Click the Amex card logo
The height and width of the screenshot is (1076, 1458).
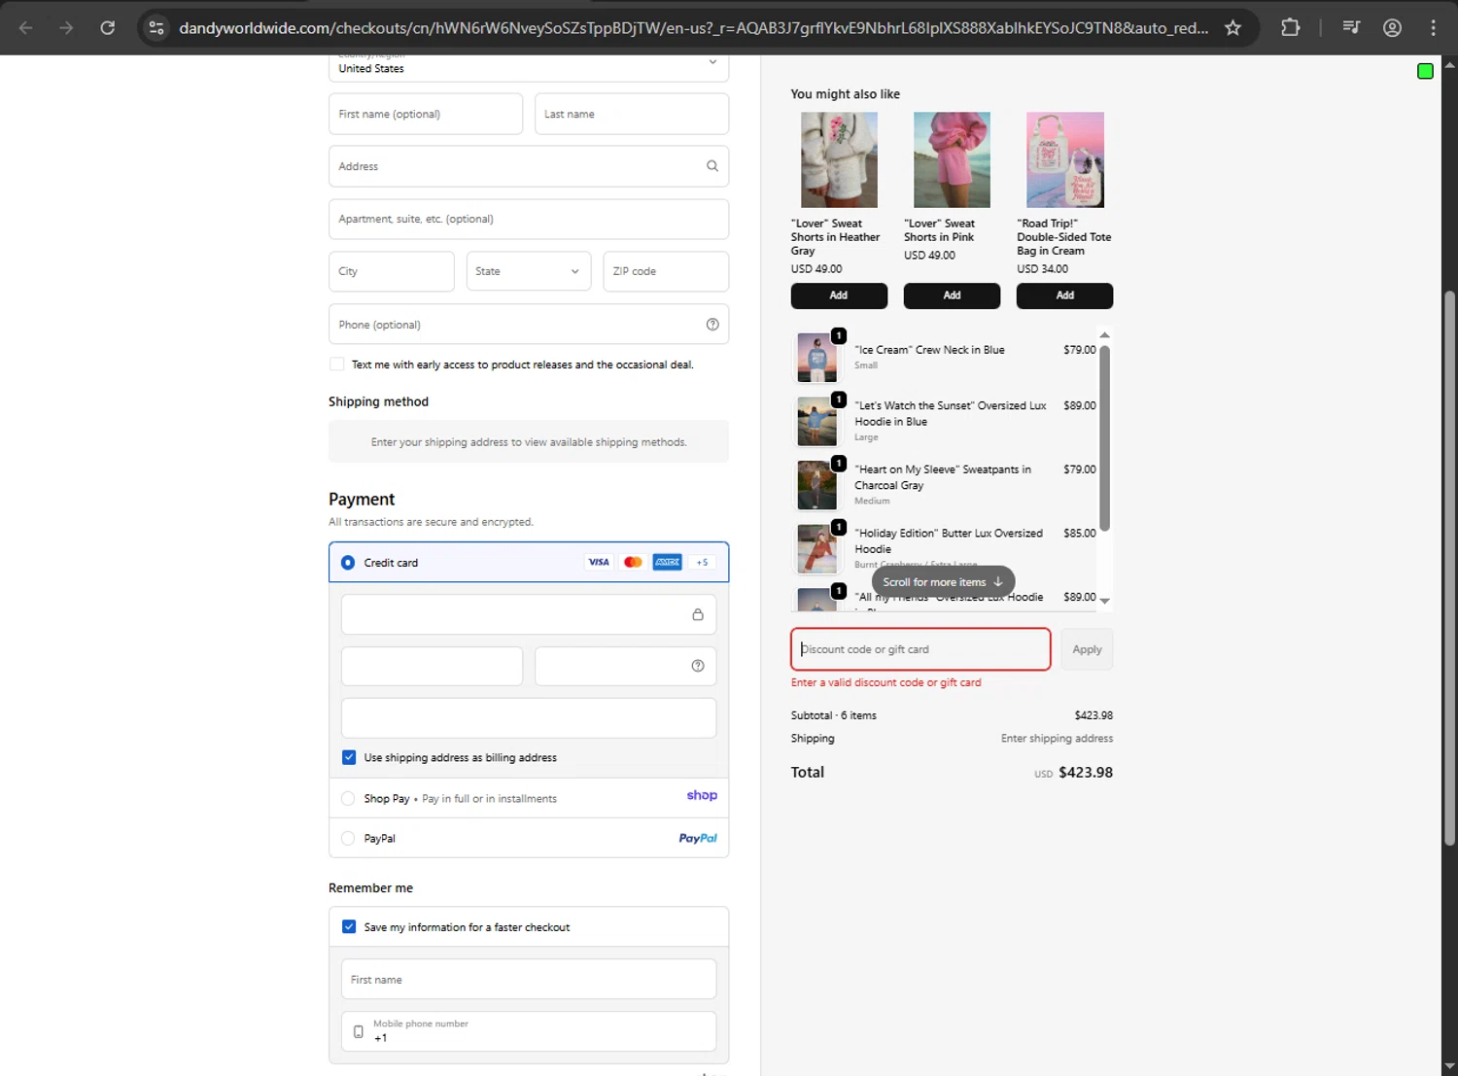coord(667,562)
